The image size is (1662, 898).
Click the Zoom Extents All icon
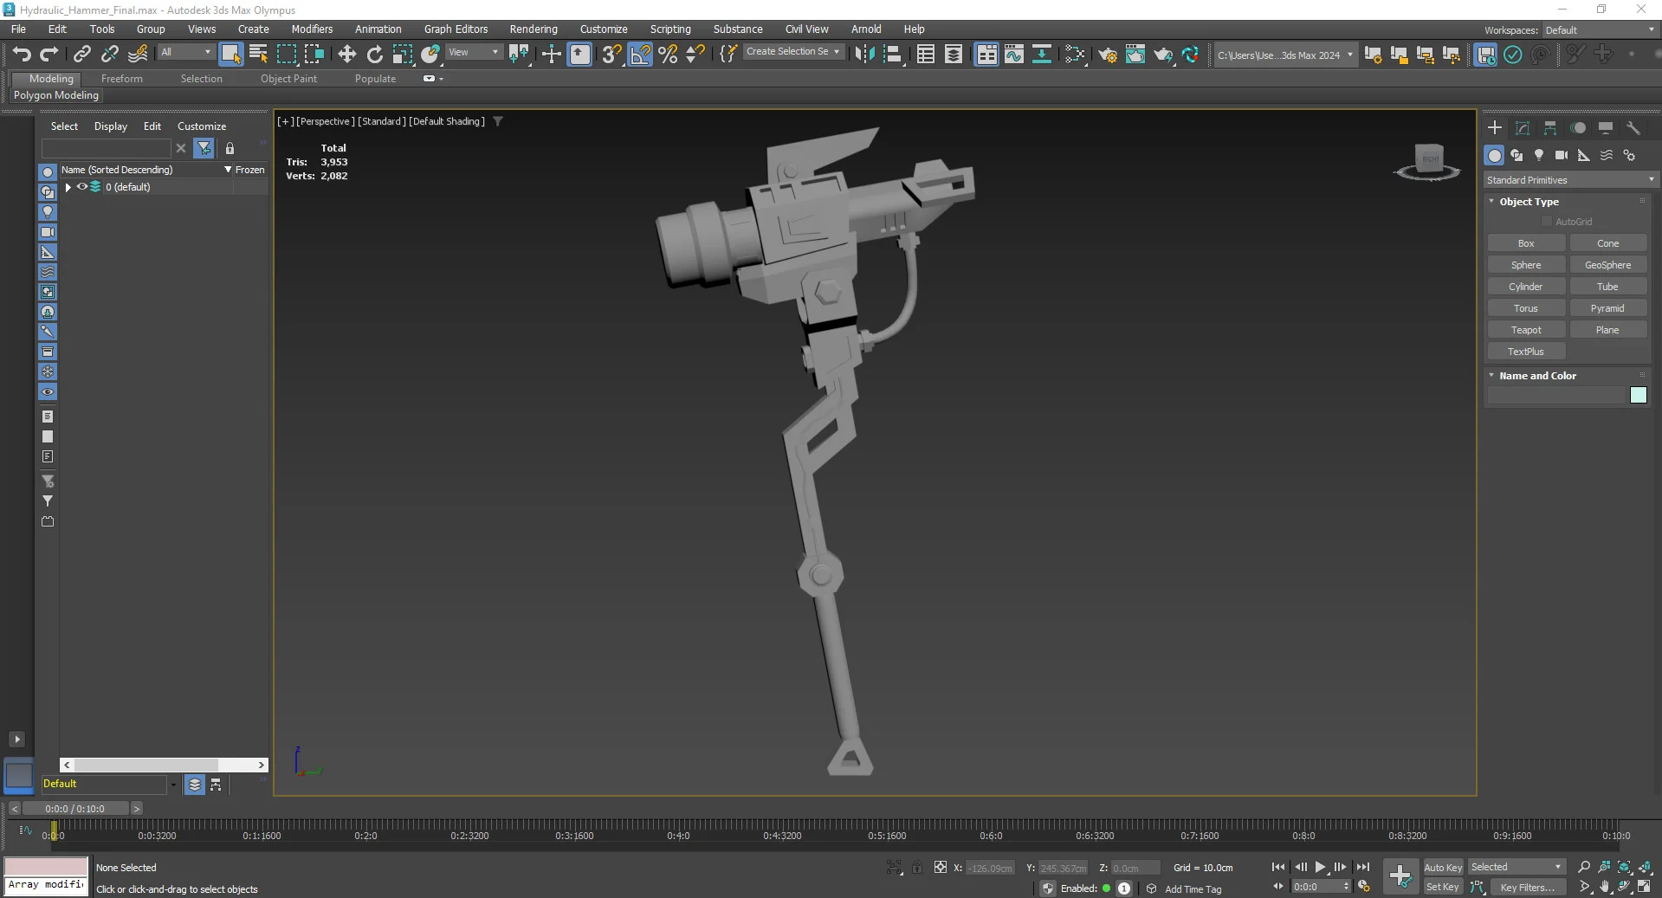[x=1645, y=867]
